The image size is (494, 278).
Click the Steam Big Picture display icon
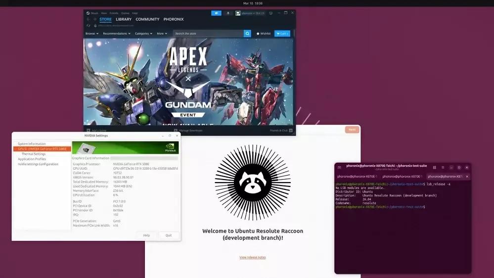[270, 13]
